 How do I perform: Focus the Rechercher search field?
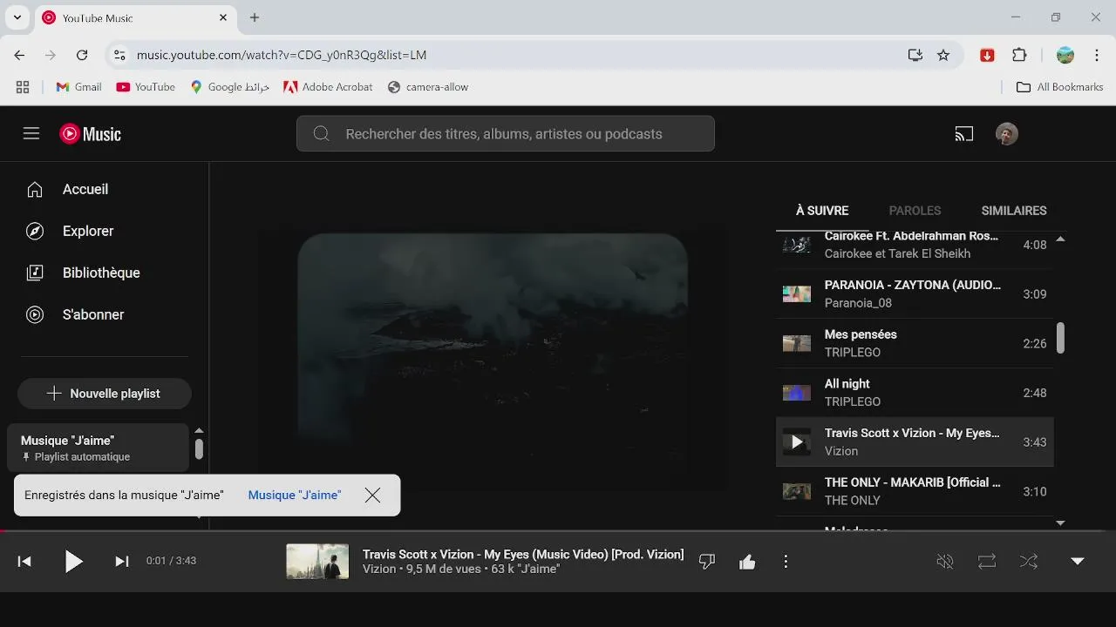pos(506,134)
